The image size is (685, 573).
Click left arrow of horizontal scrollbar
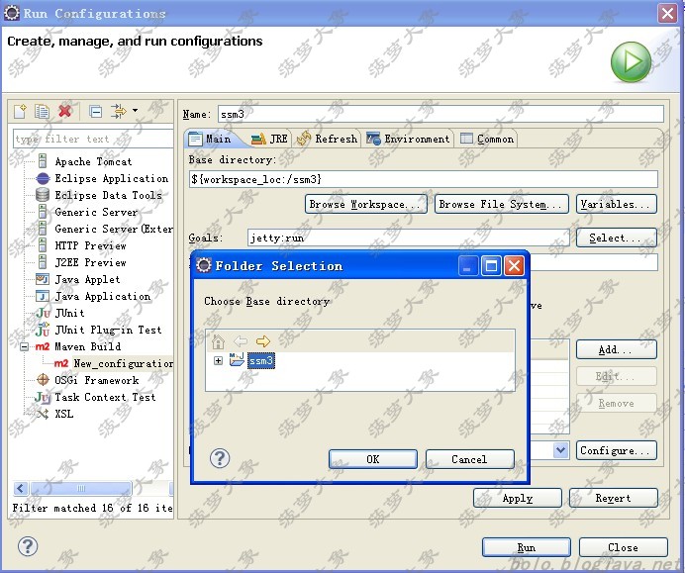tap(21, 488)
